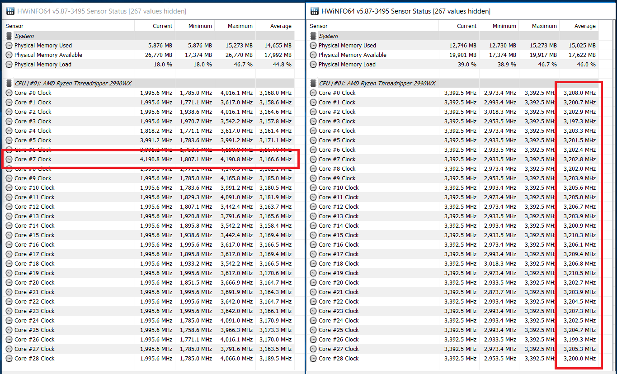Viewport: 617px width, 374px height.
Task: Click 2,873.7 MHz minimum of Core #21, right window
Action: 500,292
